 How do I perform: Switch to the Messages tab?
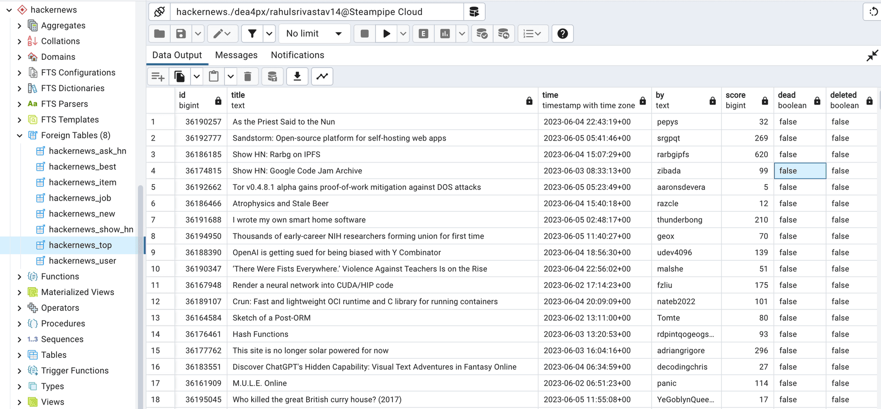coord(236,55)
